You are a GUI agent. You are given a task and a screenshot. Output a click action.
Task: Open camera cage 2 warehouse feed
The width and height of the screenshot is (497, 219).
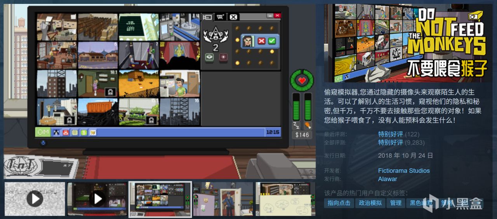pyautogui.click(x=97, y=27)
